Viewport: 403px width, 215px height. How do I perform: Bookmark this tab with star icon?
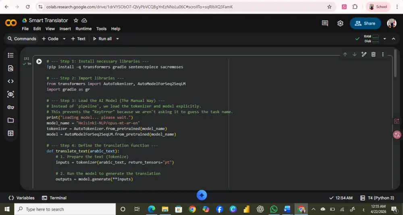click(330, 7)
